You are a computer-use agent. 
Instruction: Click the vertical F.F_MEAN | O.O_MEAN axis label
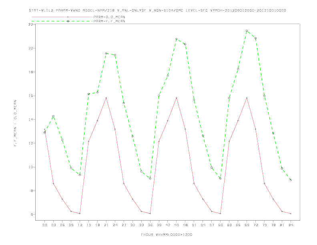pos(15,123)
